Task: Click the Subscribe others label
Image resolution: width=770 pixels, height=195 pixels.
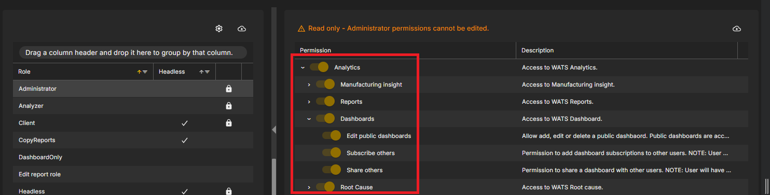Action: [x=370, y=153]
